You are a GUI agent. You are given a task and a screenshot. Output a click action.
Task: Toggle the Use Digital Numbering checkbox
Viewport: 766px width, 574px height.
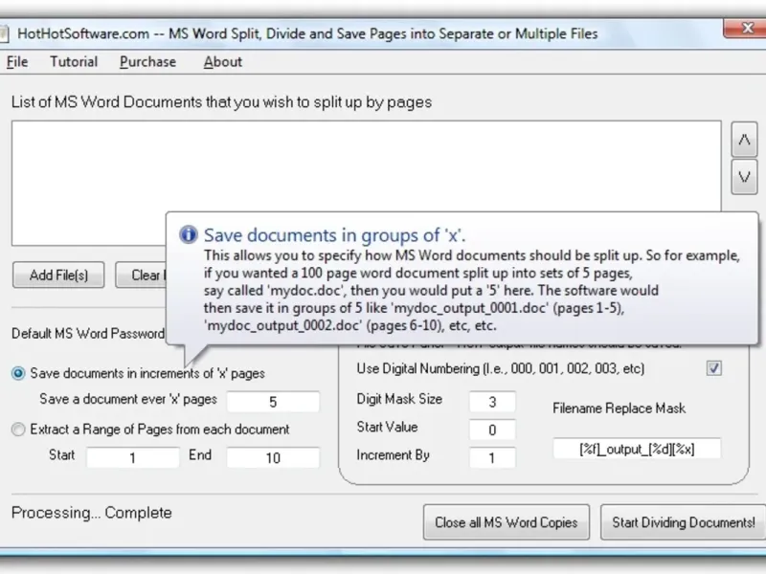pos(713,368)
